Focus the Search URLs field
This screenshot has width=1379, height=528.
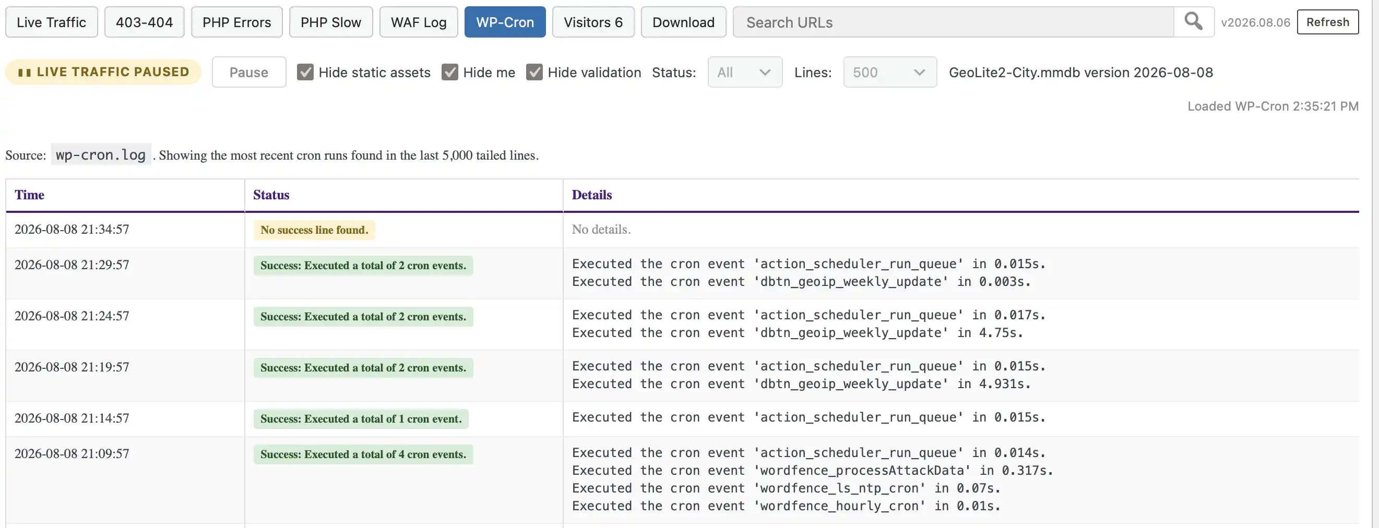coord(954,22)
